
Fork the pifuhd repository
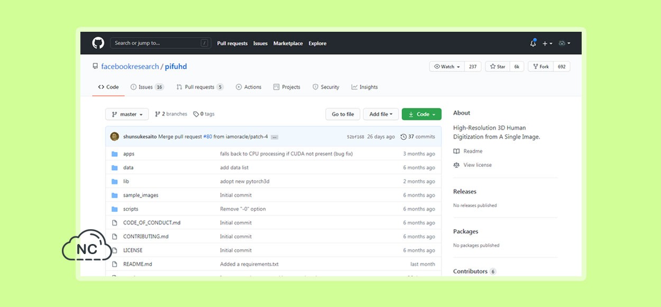(x=541, y=67)
